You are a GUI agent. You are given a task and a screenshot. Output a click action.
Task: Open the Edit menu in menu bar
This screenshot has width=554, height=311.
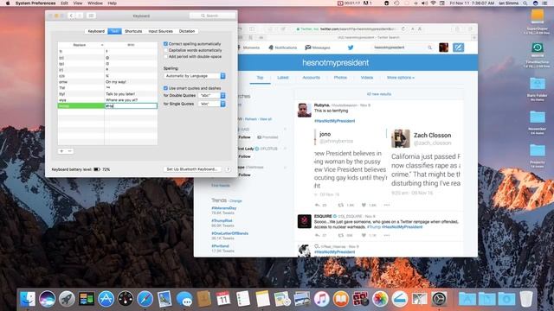point(64,3)
